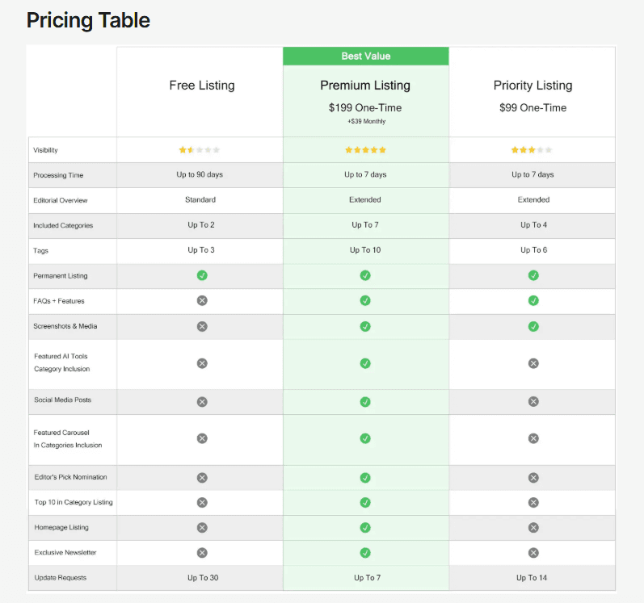Click the $199 One-Time price text

point(365,107)
